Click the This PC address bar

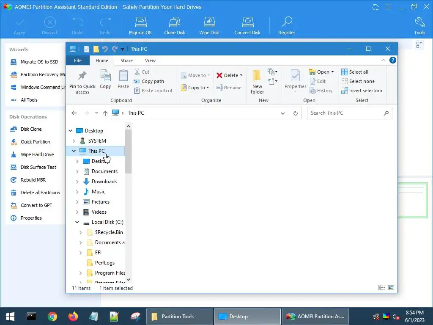pos(200,113)
